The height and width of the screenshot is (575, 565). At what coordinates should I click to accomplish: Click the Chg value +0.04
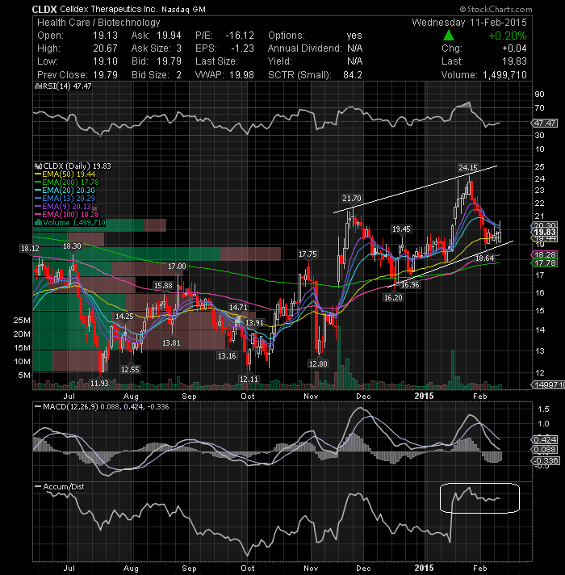coord(514,48)
